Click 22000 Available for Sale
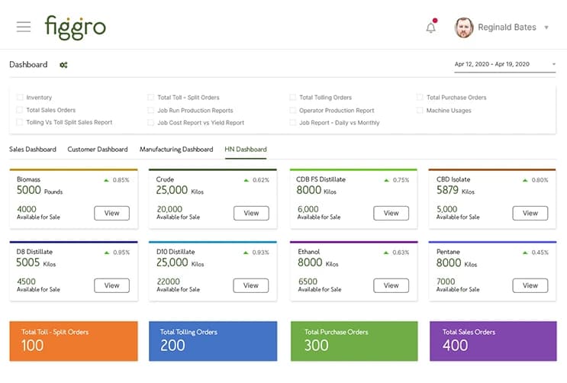Image resolution: width=567 pixels, height=383 pixels. click(x=179, y=285)
